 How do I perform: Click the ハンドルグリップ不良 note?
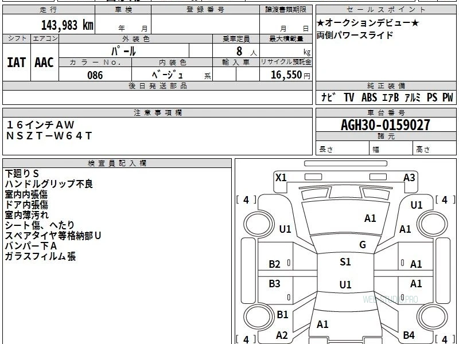click(49, 183)
